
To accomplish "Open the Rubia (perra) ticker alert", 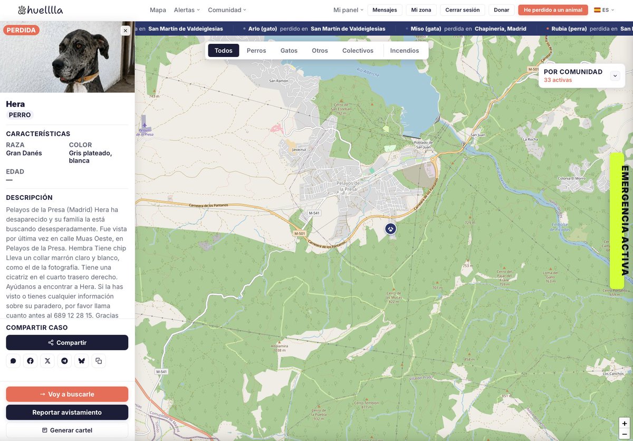I will tap(590, 28).
